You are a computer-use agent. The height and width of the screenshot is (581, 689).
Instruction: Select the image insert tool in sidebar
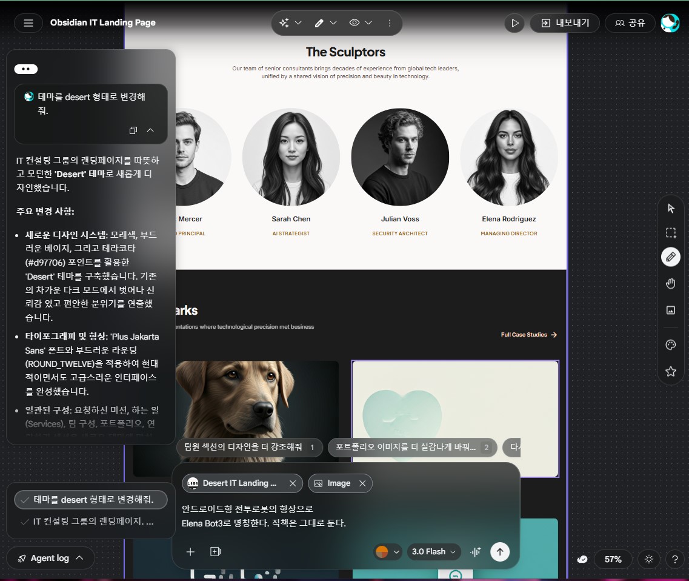point(671,310)
